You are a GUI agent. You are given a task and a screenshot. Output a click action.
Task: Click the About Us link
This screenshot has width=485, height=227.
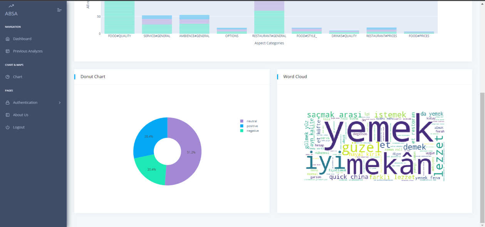tap(20, 114)
